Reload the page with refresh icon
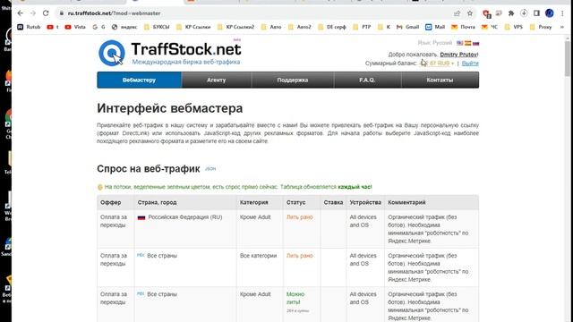This screenshot has width=573, height=322. (x=46, y=13)
